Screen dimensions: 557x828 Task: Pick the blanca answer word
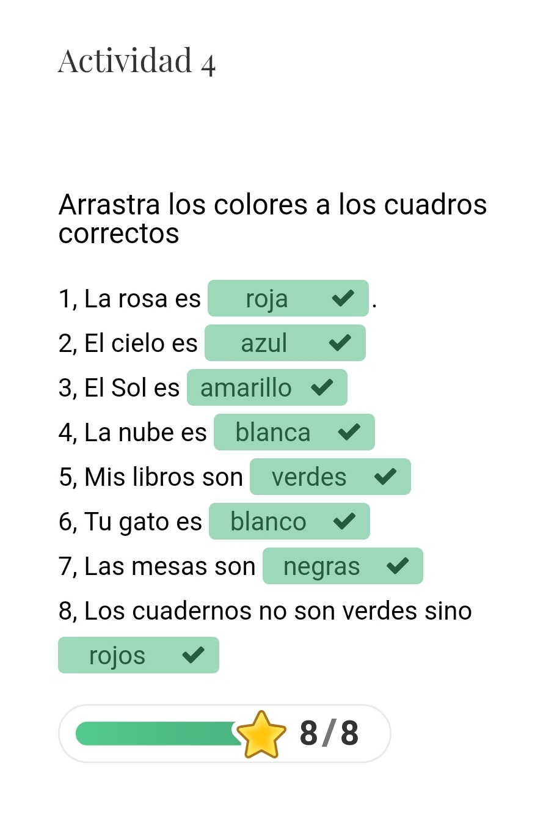[x=273, y=433]
